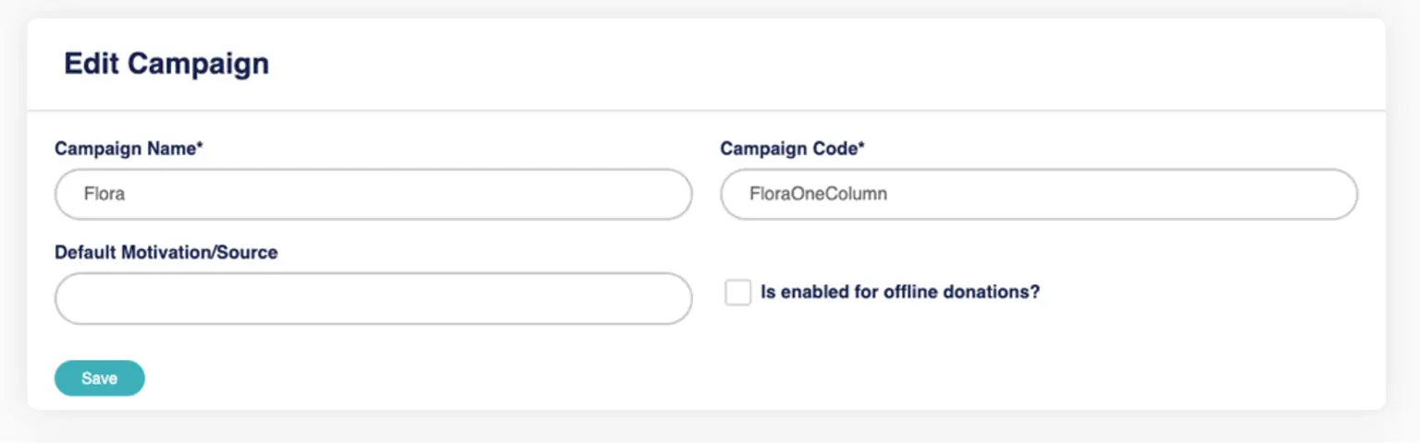The image size is (1421, 445).
Task: Click the "Campaign Code*" label
Action: pos(792,149)
